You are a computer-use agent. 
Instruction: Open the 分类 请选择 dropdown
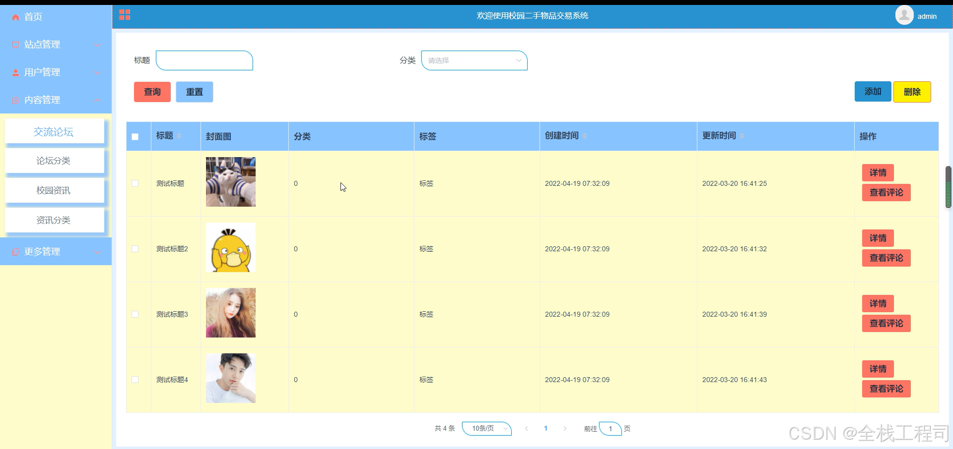[474, 60]
